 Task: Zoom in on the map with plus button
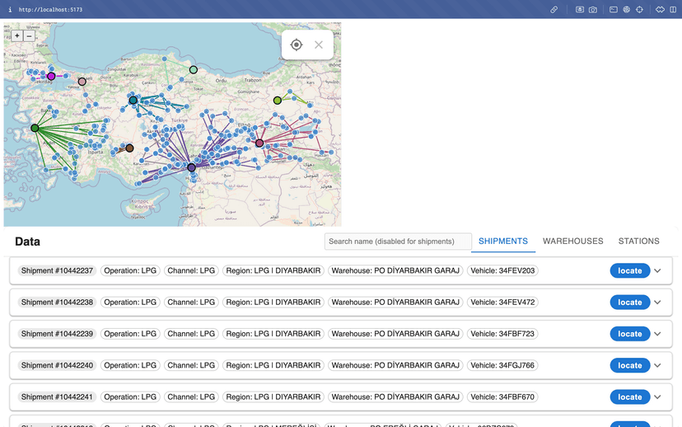coord(17,36)
